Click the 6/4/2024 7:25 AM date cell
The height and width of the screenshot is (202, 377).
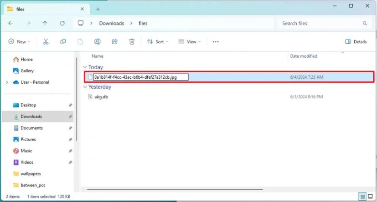point(306,77)
